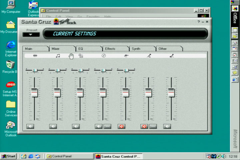
Task: Select the Mixer tab
Action: pyautogui.click(x=62, y=49)
